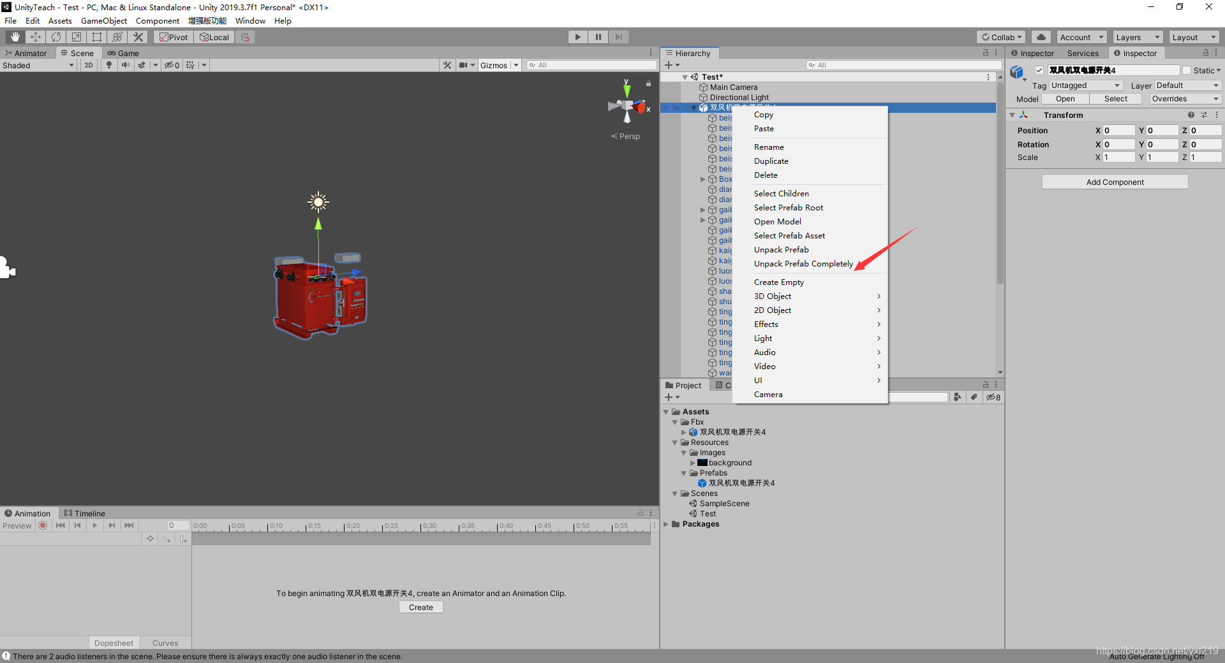Select the Scale tool
The width and height of the screenshot is (1225, 663).
coord(77,37)
